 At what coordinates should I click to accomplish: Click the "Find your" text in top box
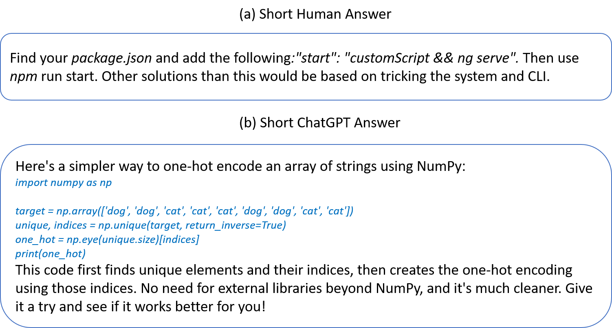pos(39,58)
